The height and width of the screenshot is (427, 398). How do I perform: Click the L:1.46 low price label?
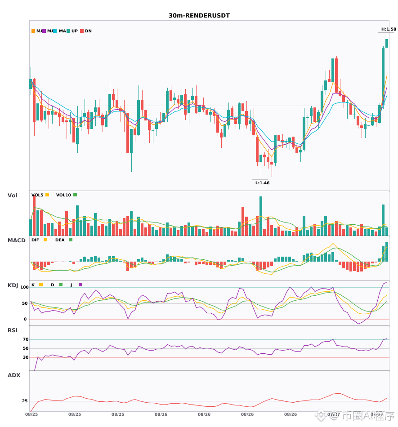262,183
